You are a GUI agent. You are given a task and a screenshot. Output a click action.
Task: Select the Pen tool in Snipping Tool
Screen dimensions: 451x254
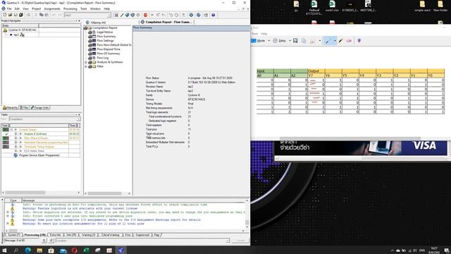click(x=328, y=41)
